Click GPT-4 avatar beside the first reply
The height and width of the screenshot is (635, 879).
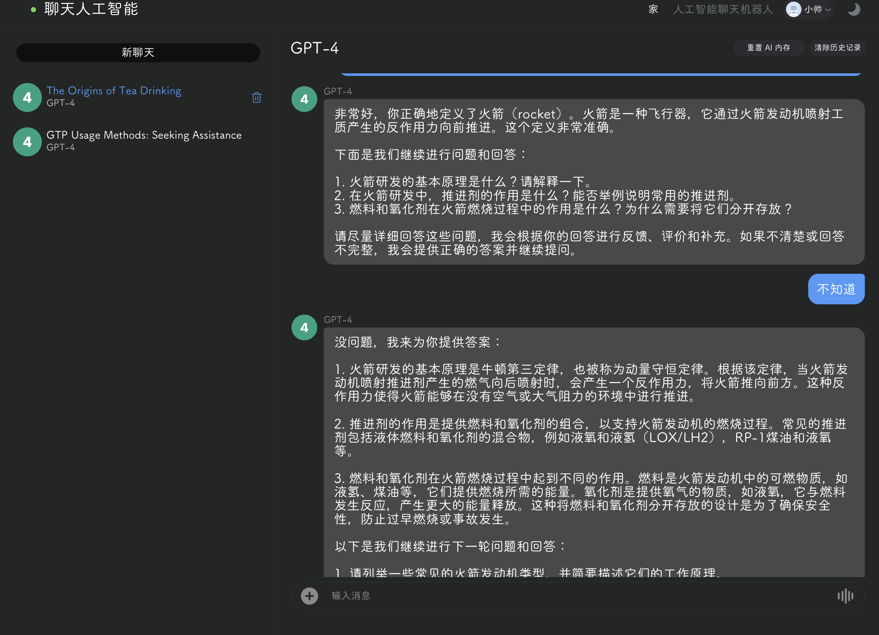click(304, 99)
